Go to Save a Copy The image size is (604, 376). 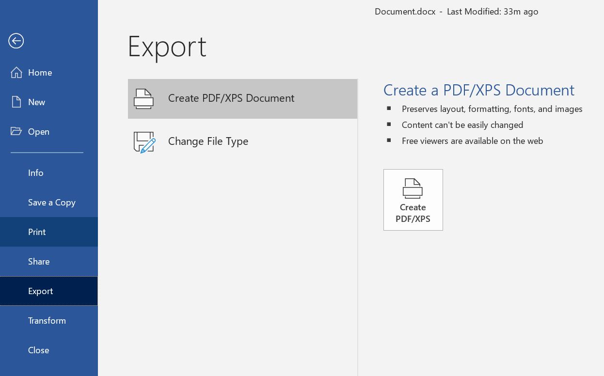pos(52,203)
